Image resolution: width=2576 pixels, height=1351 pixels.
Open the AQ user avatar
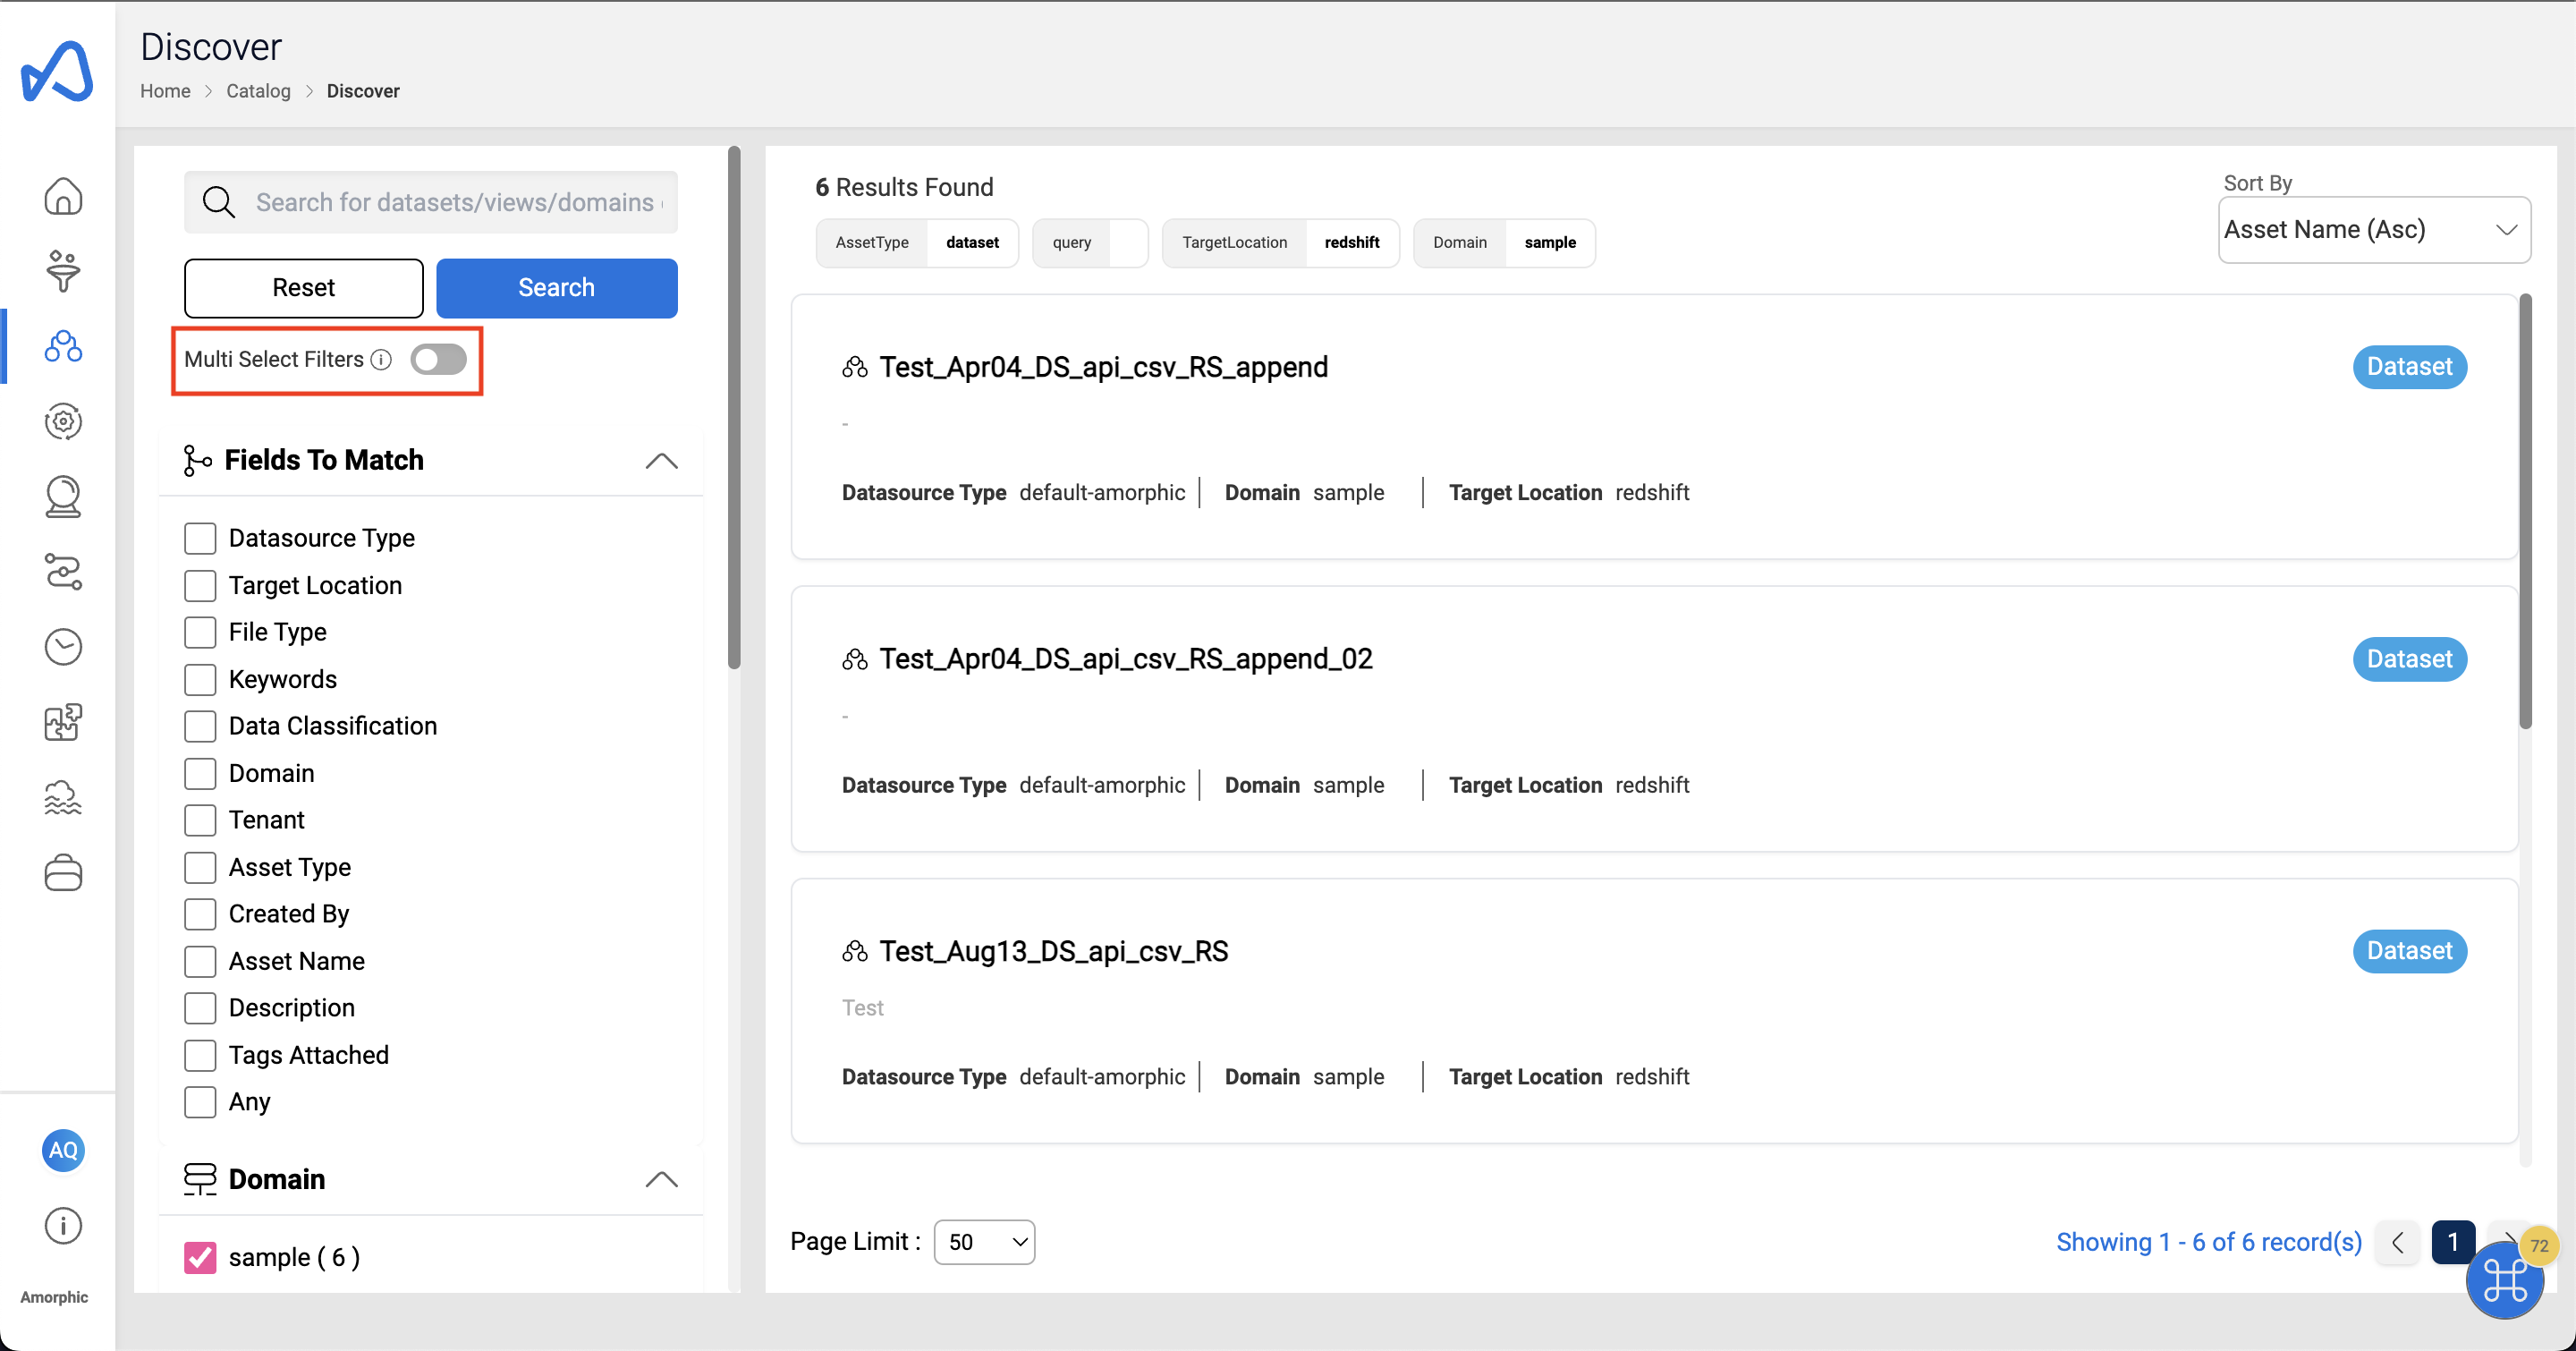63,1150
